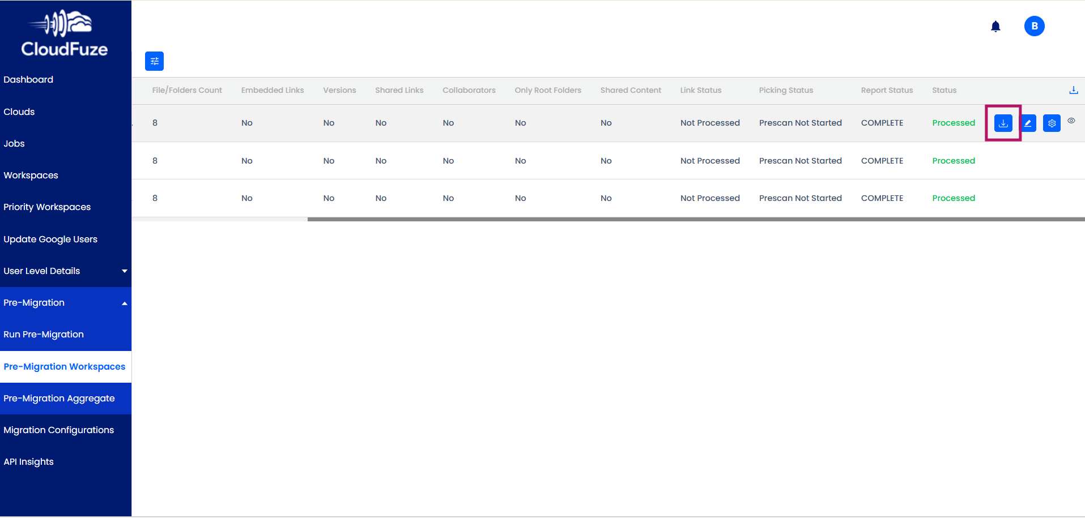The image size is (1085, 518).
Task: Click the download icon in table header
Action: tap(1073, 90)
